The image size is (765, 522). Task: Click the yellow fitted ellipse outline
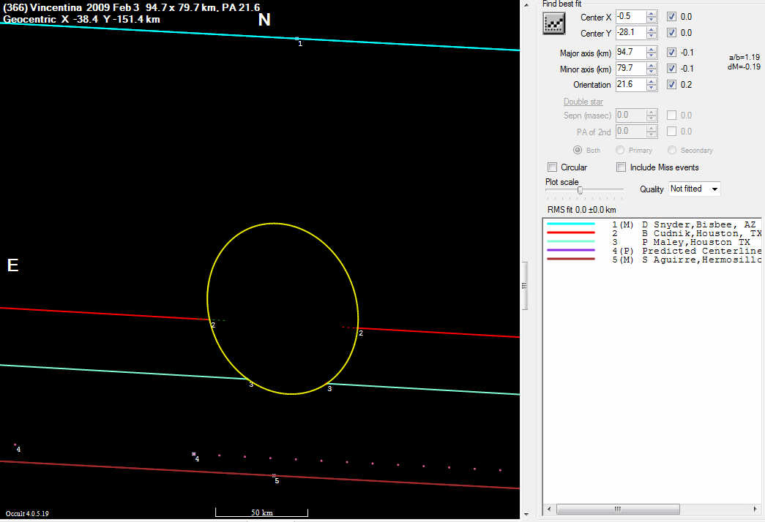pyautogui.click(x=208, y=298)
